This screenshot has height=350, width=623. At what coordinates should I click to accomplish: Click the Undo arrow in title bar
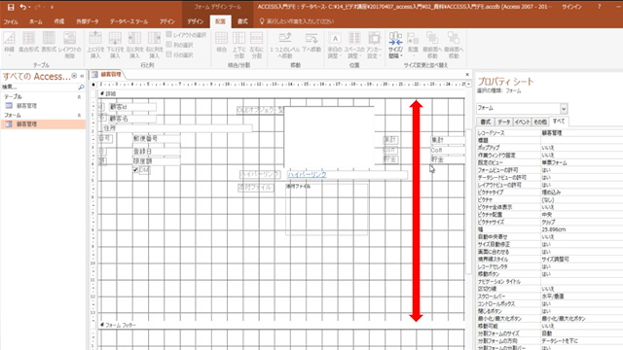pyautogui.click(x=23, y=7)
